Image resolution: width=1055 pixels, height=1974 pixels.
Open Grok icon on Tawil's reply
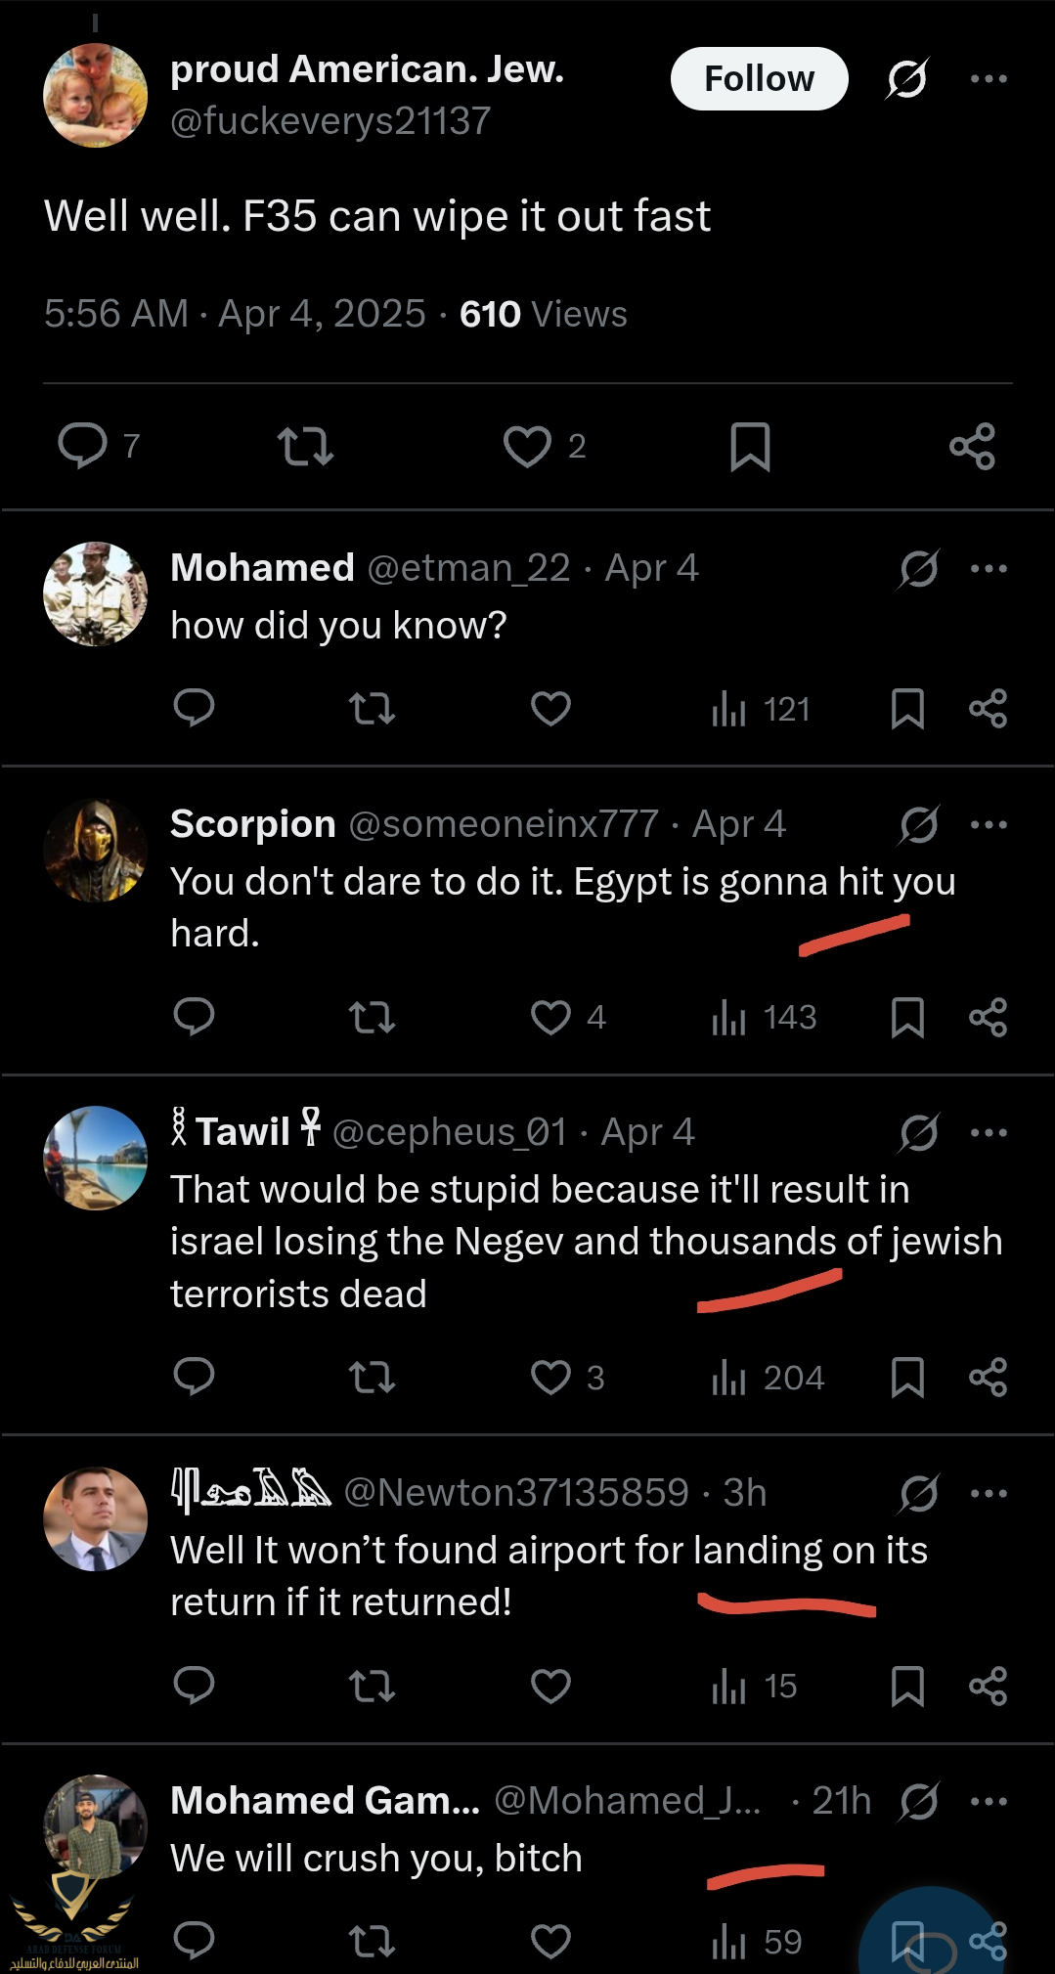[919, 1132]
